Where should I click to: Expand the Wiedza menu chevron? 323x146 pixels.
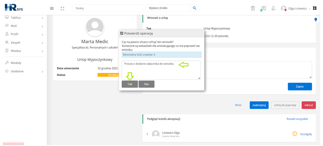point(43,51)
